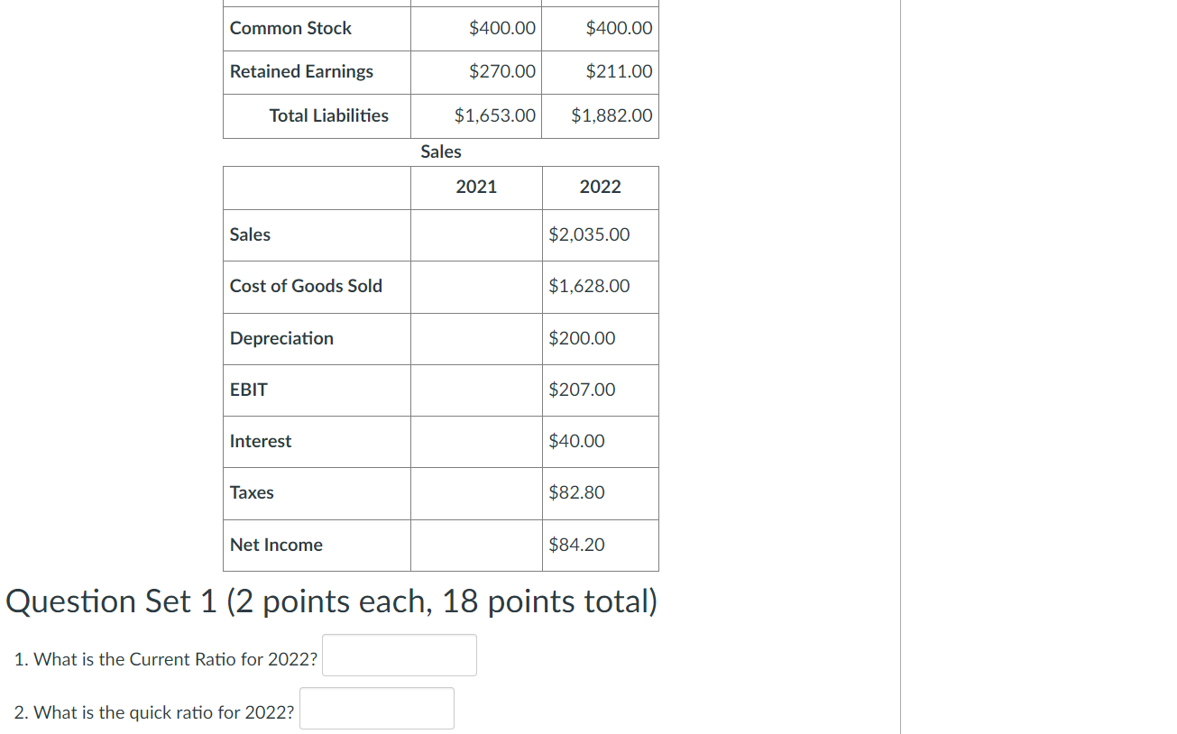Click the Sales row label
1177x734 pixels.
point(250,234)
